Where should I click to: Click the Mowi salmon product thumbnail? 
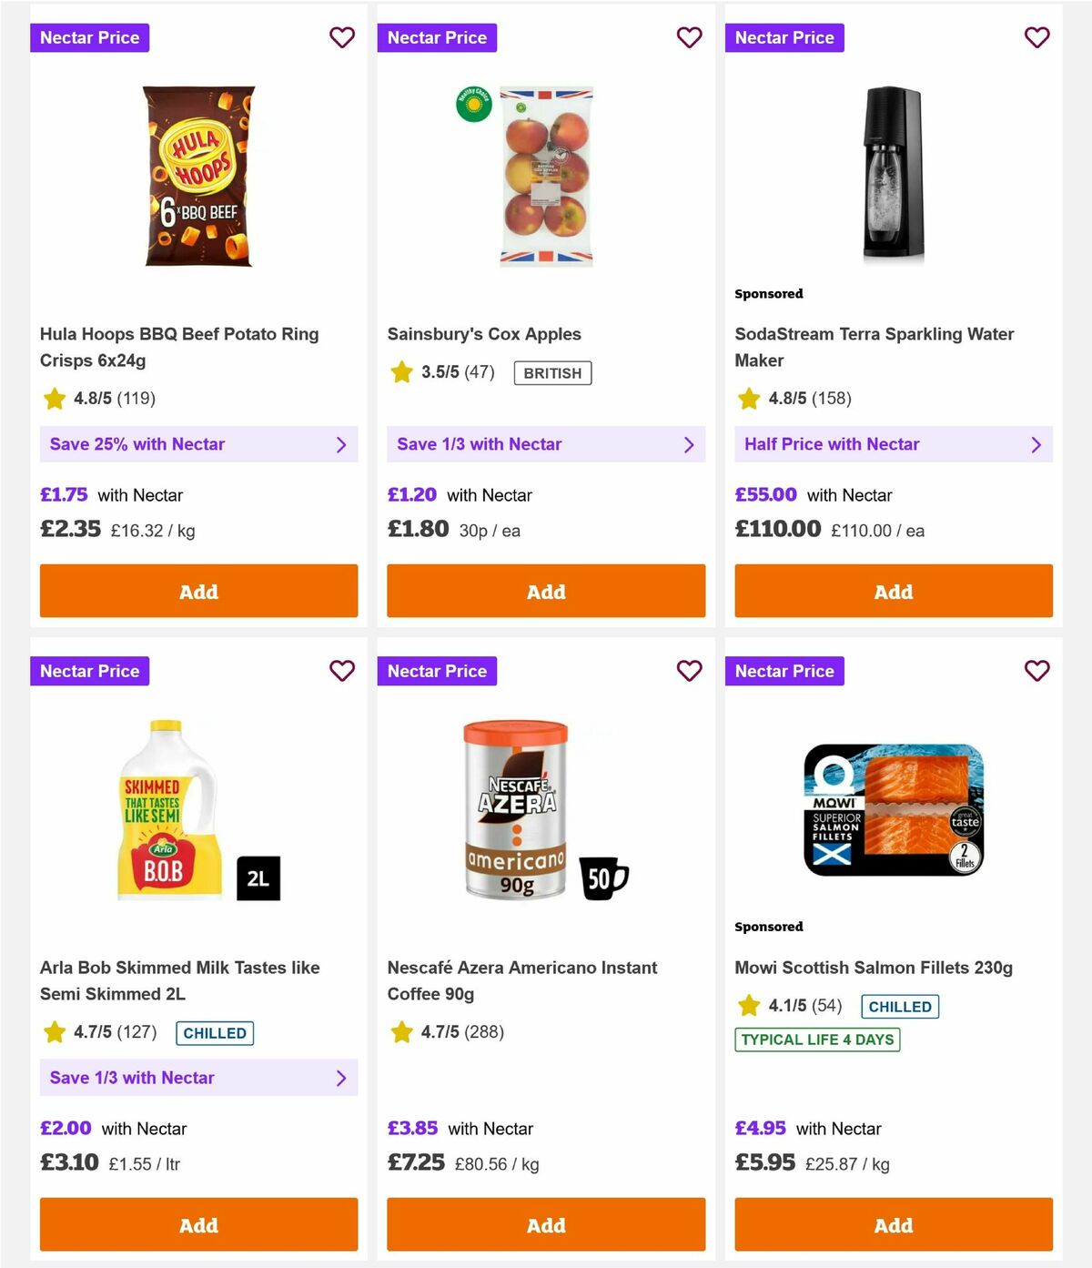pyautogui.click(x=893, y=810)
